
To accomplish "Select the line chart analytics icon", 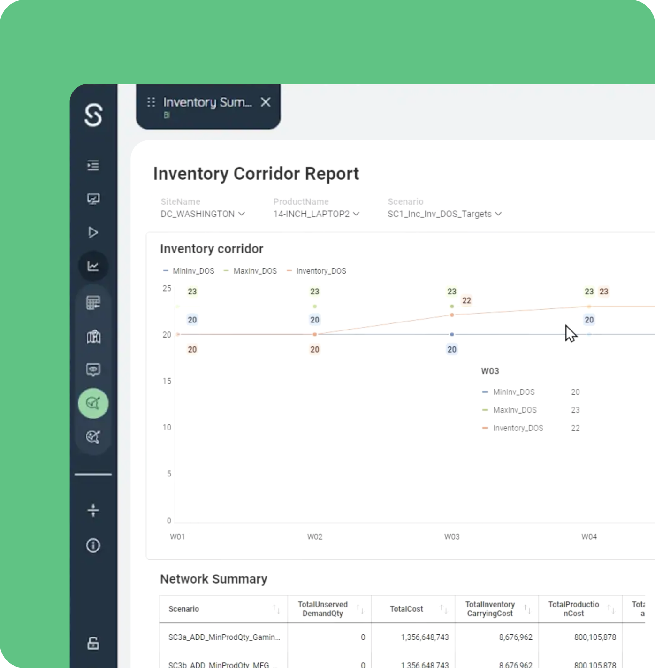I will point(93,266).
